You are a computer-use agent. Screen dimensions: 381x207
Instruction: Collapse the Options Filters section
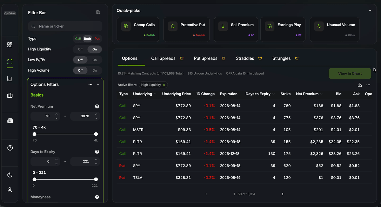[x=98, y=85]
